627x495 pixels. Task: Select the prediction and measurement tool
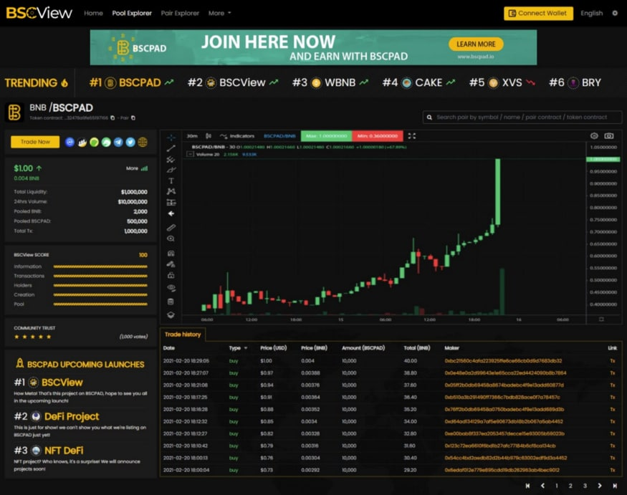pos(171,202)
